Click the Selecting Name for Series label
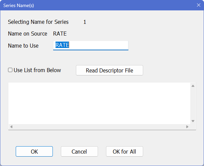 (38, 22)
